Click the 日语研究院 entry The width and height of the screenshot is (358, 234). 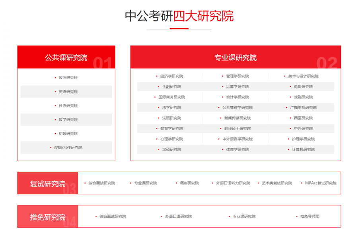(x=68, y=105)
